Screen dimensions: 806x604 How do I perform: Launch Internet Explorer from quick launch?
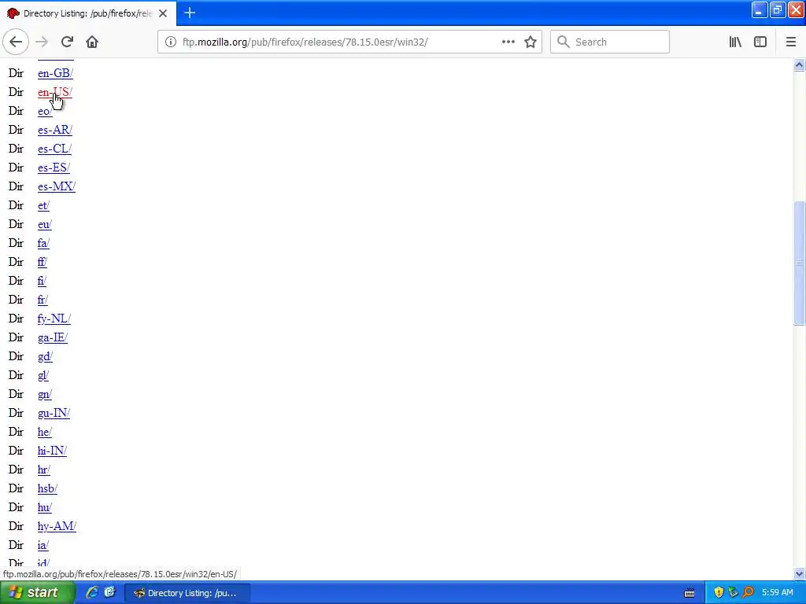click(92, 593)
